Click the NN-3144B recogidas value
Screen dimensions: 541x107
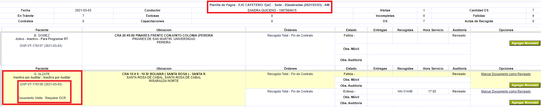[405, 91]
